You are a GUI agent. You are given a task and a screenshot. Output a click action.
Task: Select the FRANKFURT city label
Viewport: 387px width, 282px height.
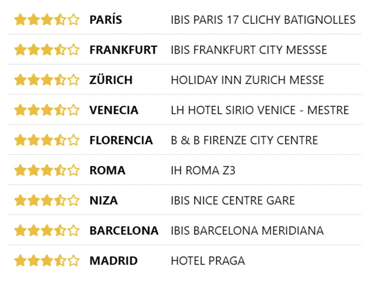click(x=123, y=49)
